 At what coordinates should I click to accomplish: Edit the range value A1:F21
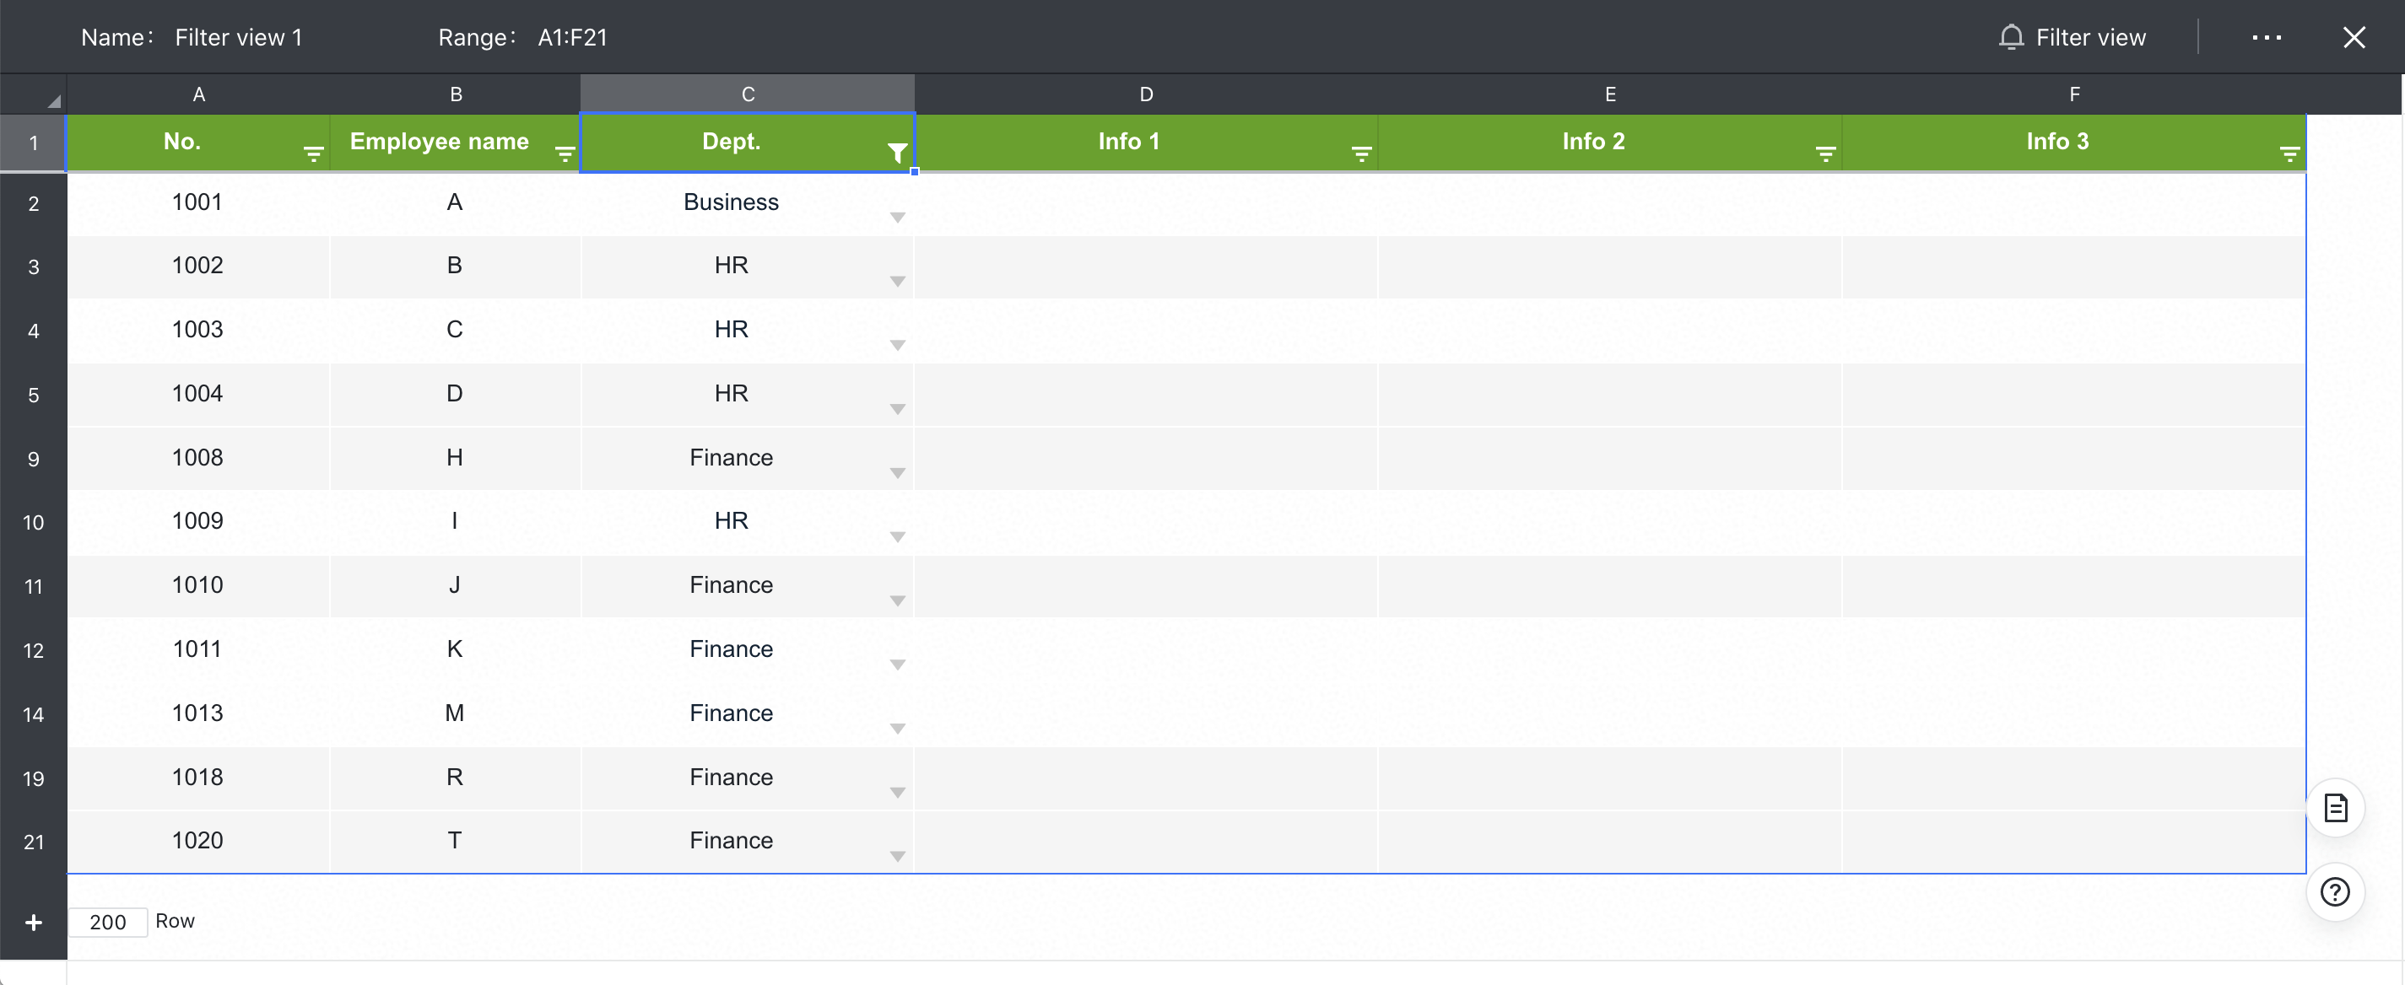(x=572, y=37)
